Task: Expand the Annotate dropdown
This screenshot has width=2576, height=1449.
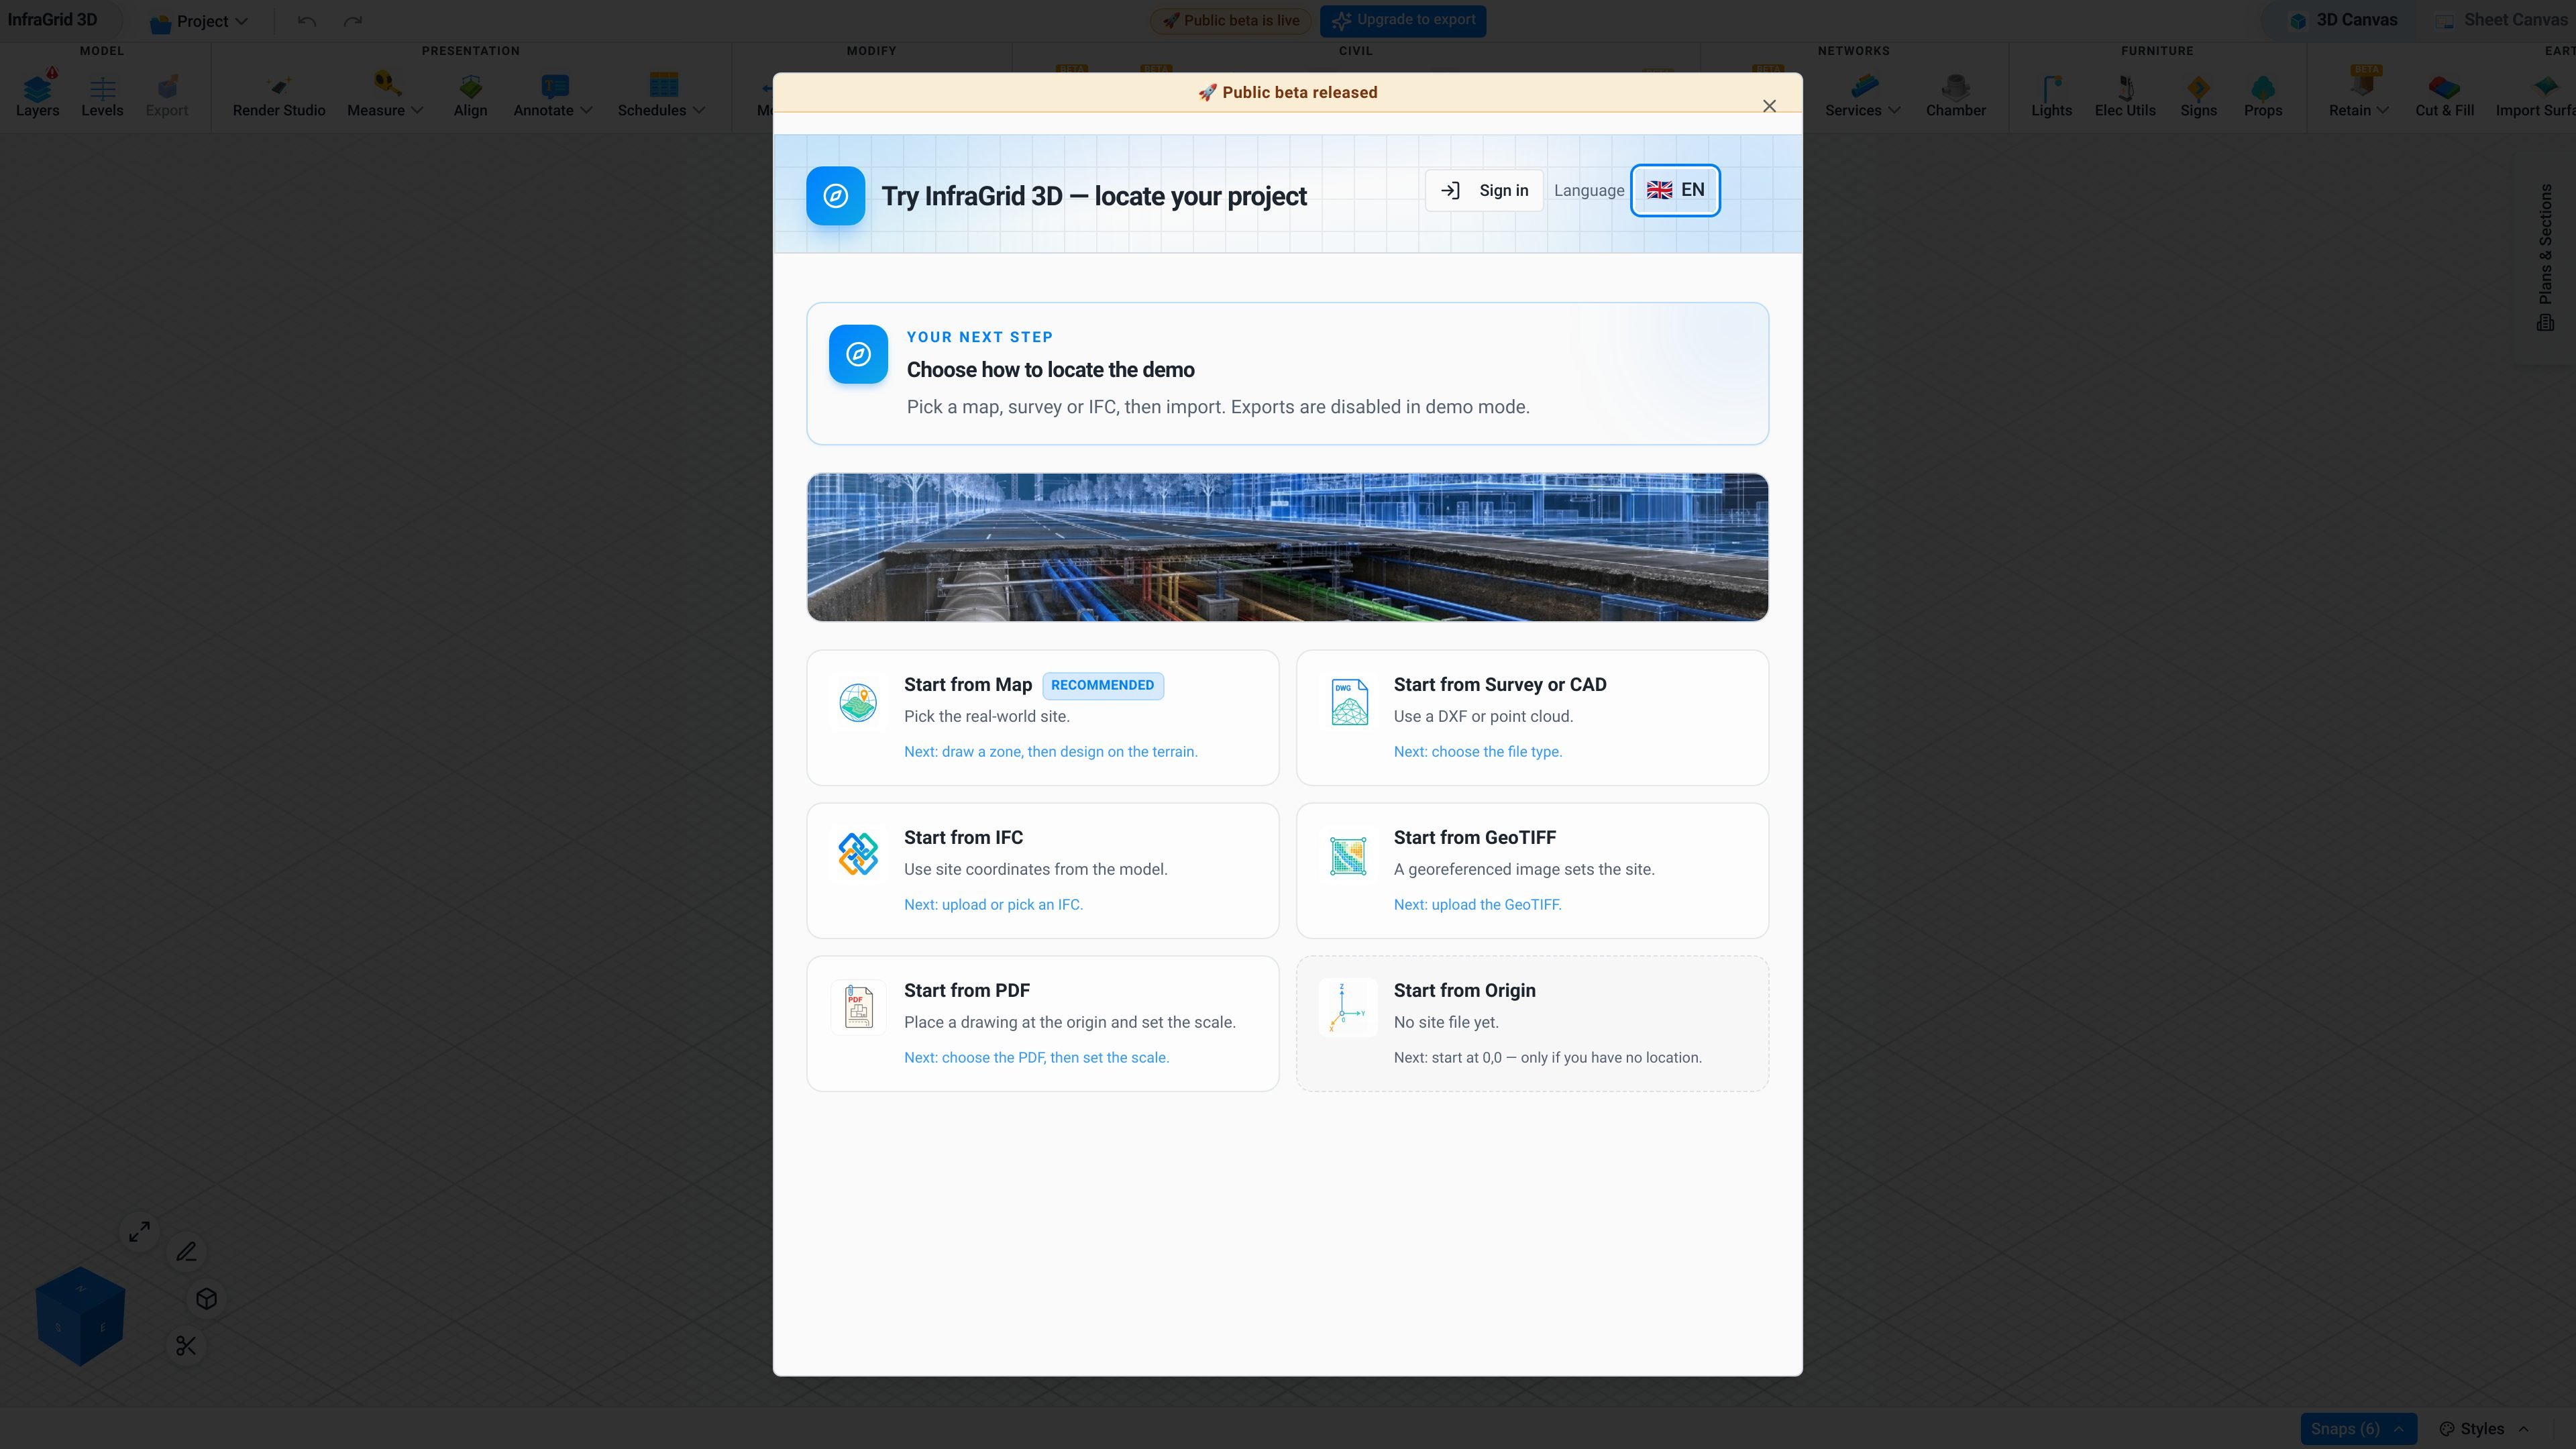Action: pyautogui.click(x=553, y=95)
